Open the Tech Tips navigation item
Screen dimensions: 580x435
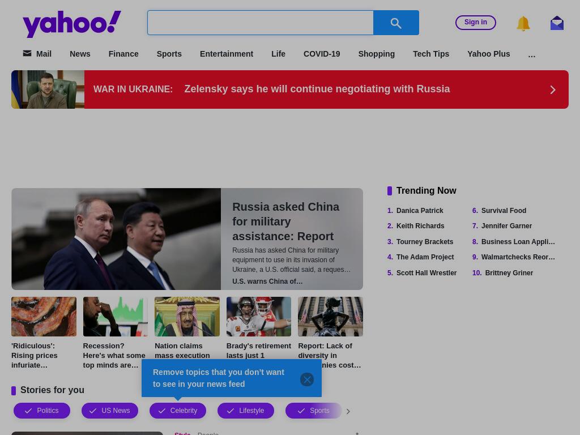431,54
